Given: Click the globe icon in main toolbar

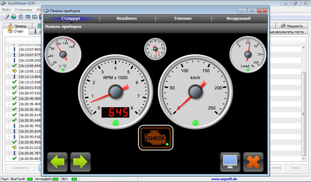Looking at the screenshot, I should tap(14, 17).
